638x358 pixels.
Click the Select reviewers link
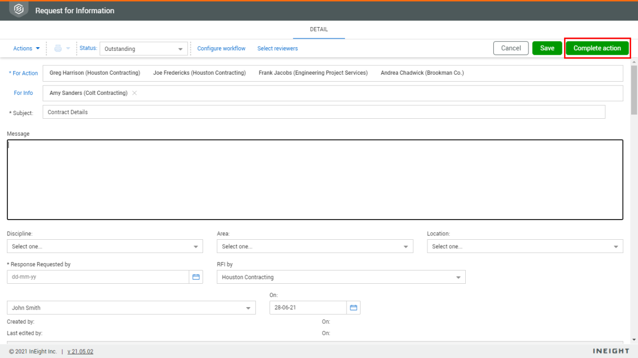click(x=278, y=48)
